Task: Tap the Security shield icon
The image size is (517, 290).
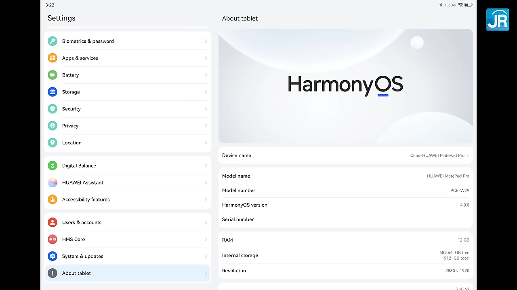Action: (53, 109)
